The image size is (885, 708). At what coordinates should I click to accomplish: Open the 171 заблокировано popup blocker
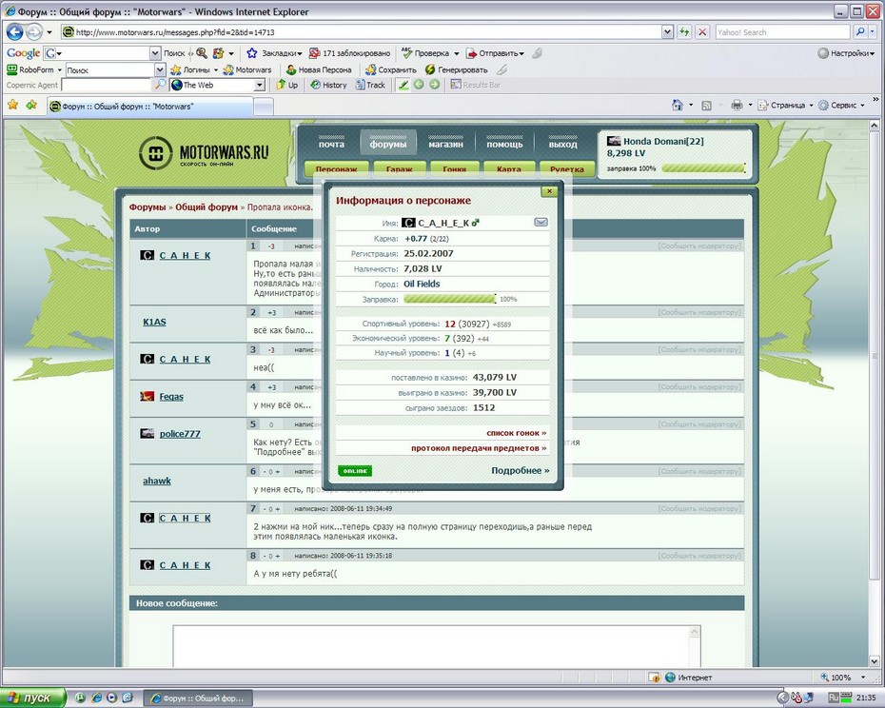tap(350, 53)
